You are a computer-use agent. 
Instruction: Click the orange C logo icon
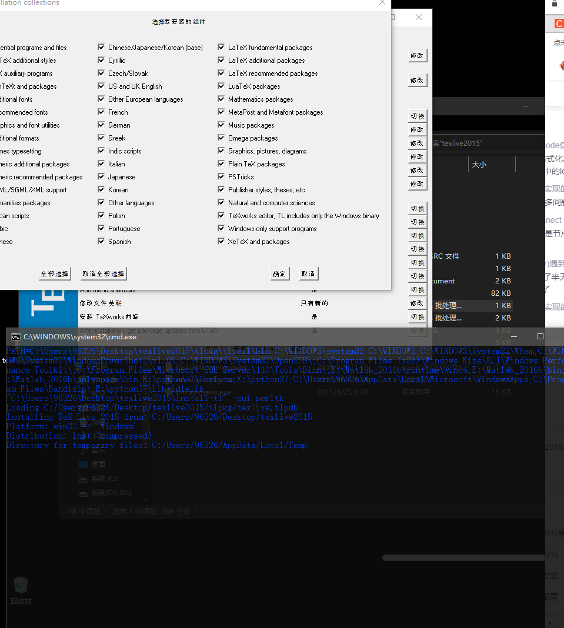559,24
